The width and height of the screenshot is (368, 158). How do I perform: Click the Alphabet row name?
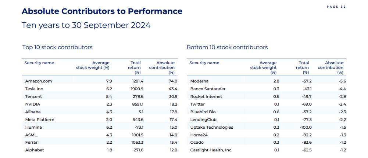pos(34,150)
